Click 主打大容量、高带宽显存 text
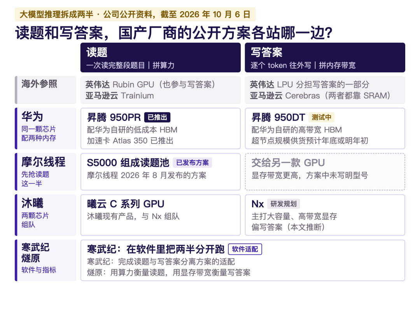This screenshot has height=315, width=420. 294,217
